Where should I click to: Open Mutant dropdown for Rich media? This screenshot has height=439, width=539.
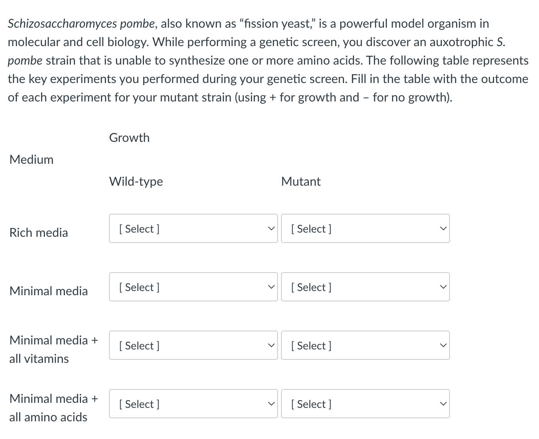point(365,228)
